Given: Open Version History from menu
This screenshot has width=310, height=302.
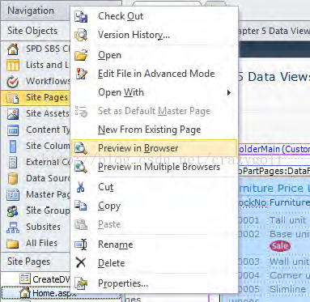Looking at the screenshot, I should tap(155, 35).
